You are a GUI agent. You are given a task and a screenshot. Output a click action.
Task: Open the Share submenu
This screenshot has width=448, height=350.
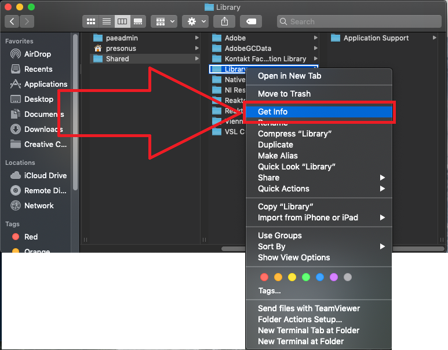coord(319,178)
